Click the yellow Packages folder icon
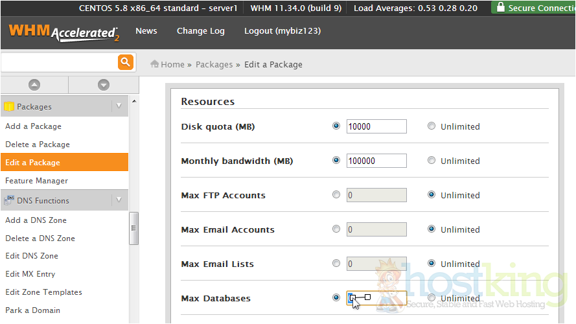The width and height of the screenshot is (576, 324). pyautogui.click(x=9, y=106)
